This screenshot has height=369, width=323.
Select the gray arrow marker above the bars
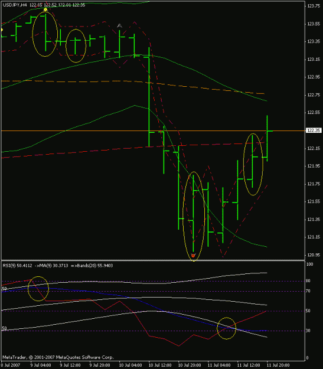coord(120,25)
